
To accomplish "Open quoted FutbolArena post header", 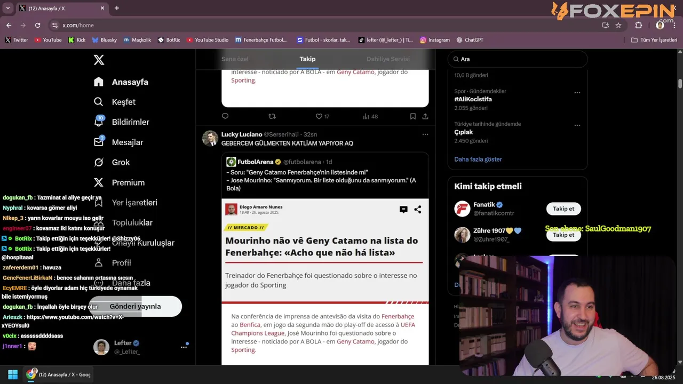I will (279, 162).
